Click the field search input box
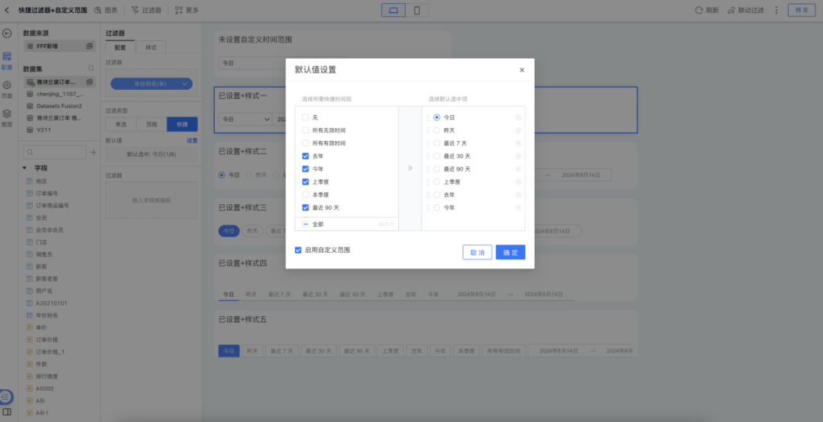Viewport: 823px width, 422px height. tap(55, 152)
